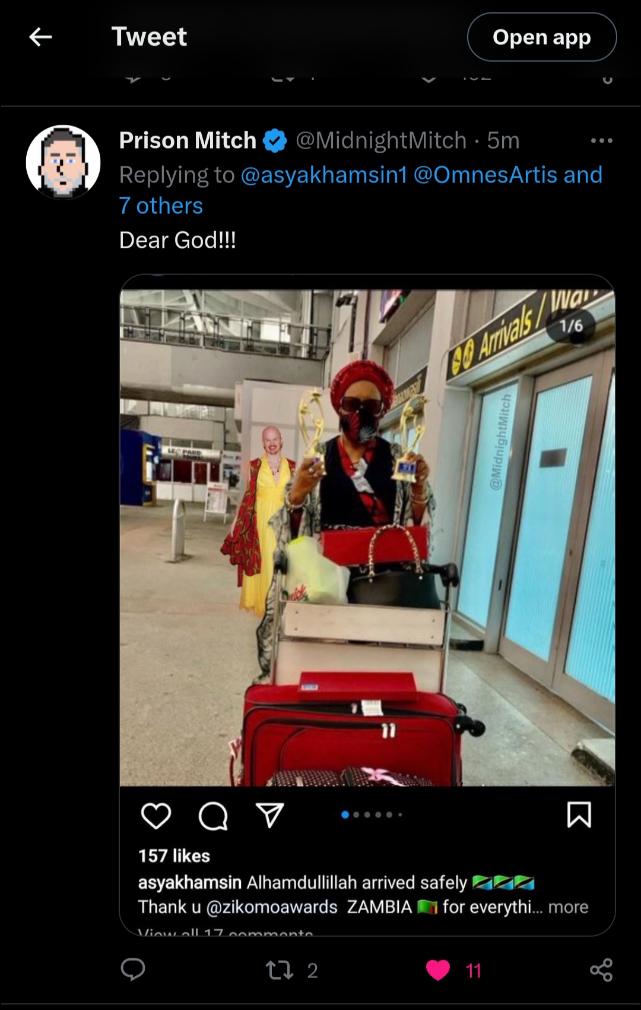Open Prison Mitch's pixel avatar profile
The image size is (641, 1010).
[64, 162]
